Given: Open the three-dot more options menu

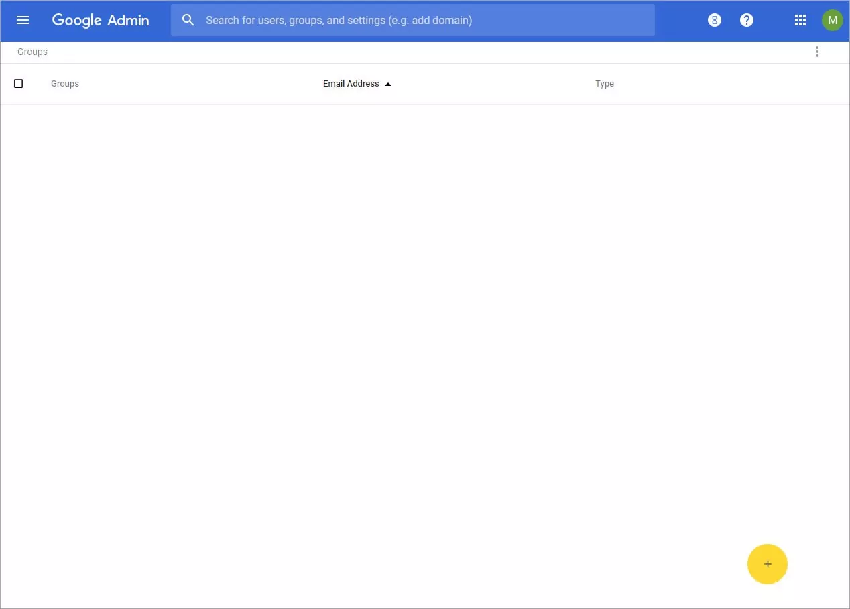Looking at the screenshot, I should pos(816,52).
